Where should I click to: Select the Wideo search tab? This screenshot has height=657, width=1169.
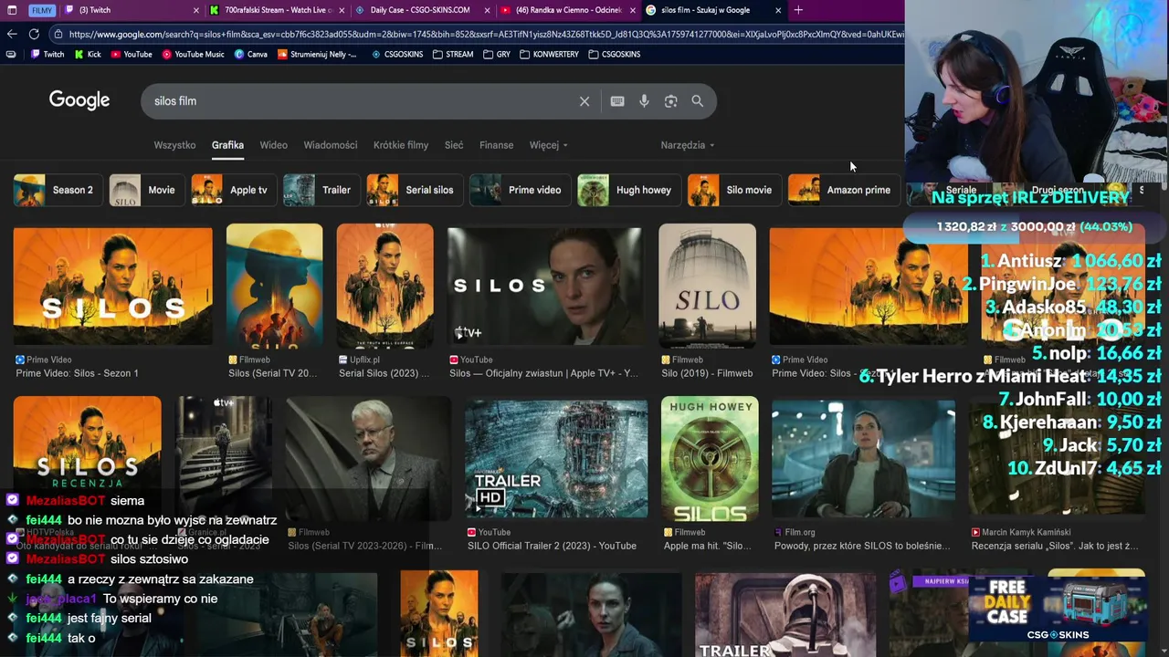click(x=273, y=145)
